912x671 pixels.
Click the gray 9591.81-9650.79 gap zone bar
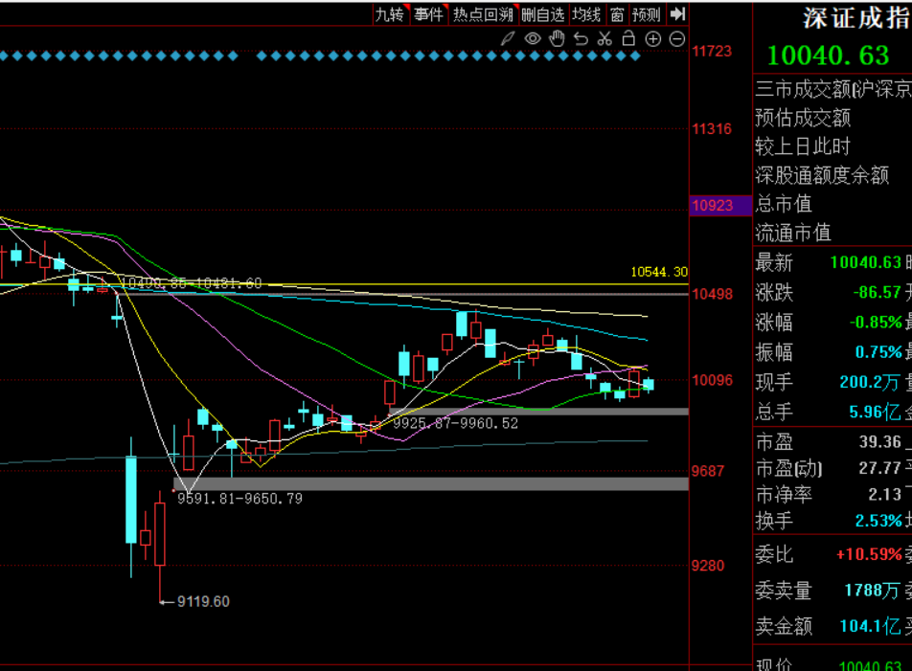coord(430,484)
